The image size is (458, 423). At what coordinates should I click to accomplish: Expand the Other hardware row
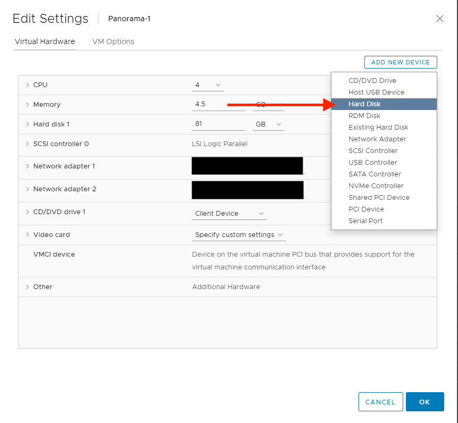pos(27,287)
